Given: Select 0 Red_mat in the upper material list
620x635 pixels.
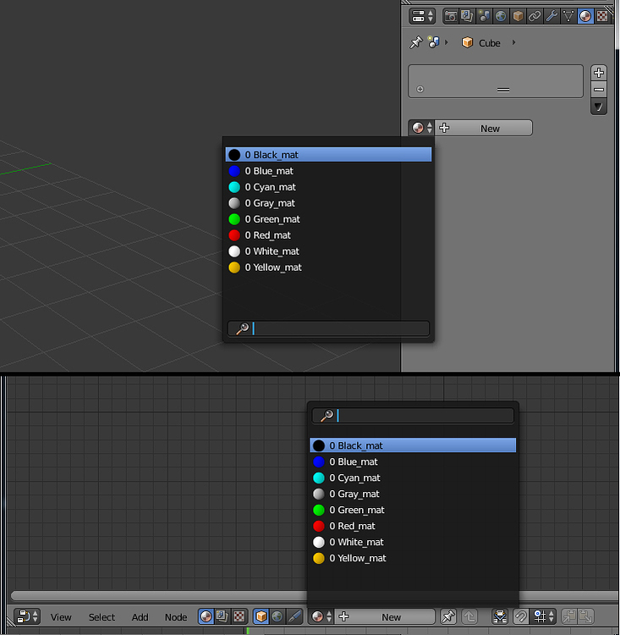Looking at the screenshot, I should coord(329,235).
